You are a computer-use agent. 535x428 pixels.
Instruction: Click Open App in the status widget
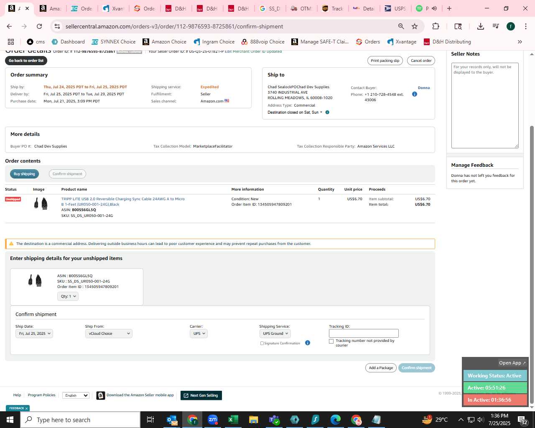(x=512, y=363)
